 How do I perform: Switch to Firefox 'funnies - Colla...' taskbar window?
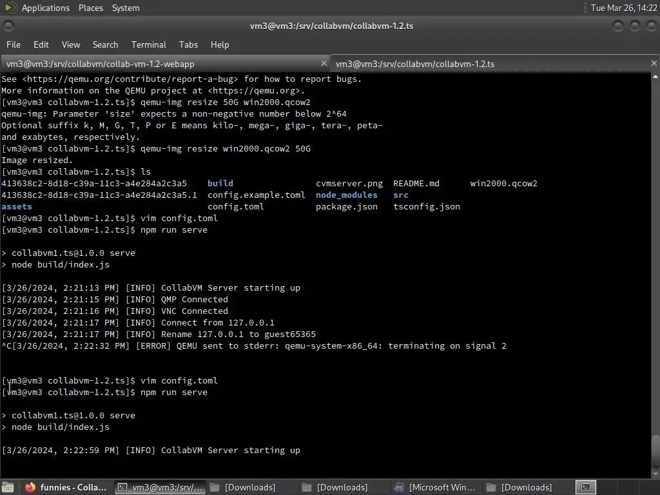pyautogui.click(x=66, y=487)
